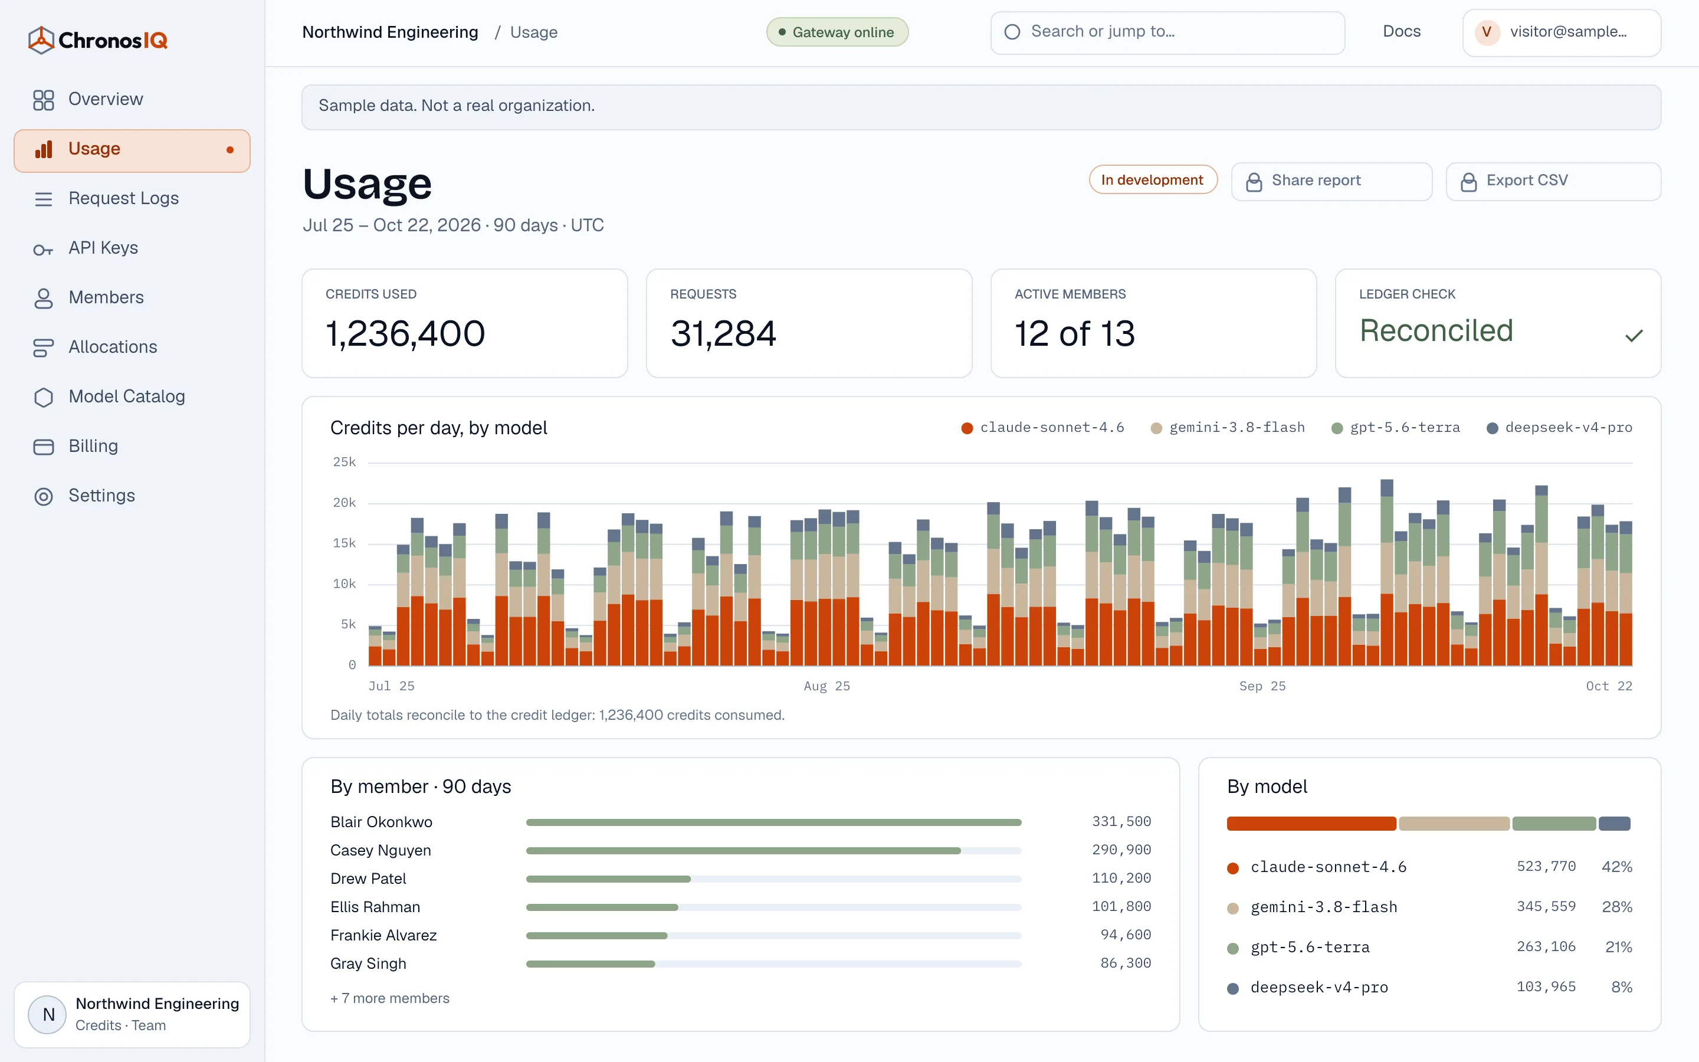Screen dimensions: 1699x1062
Task: Click the Northwind Engineering breadcrumb
Action: [x=389, y=32]
